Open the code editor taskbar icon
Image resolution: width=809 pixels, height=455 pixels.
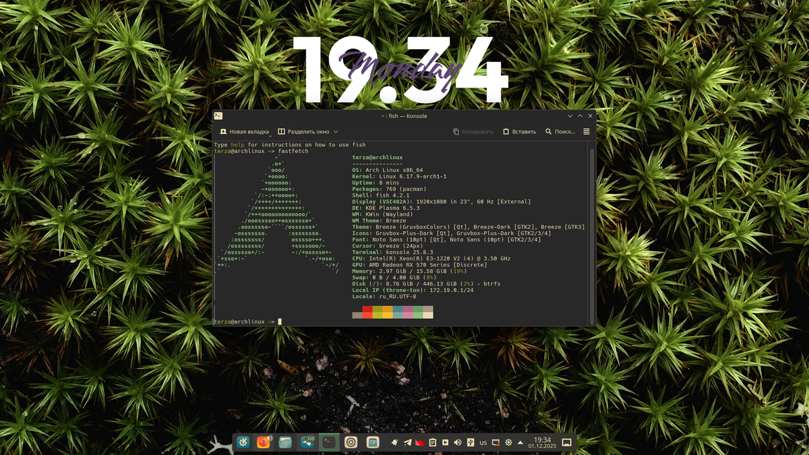pos(373,442)
